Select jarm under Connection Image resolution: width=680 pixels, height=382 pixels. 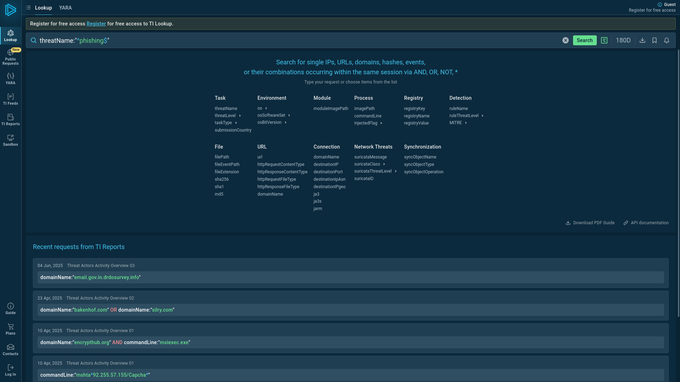[x=318, y=209]
